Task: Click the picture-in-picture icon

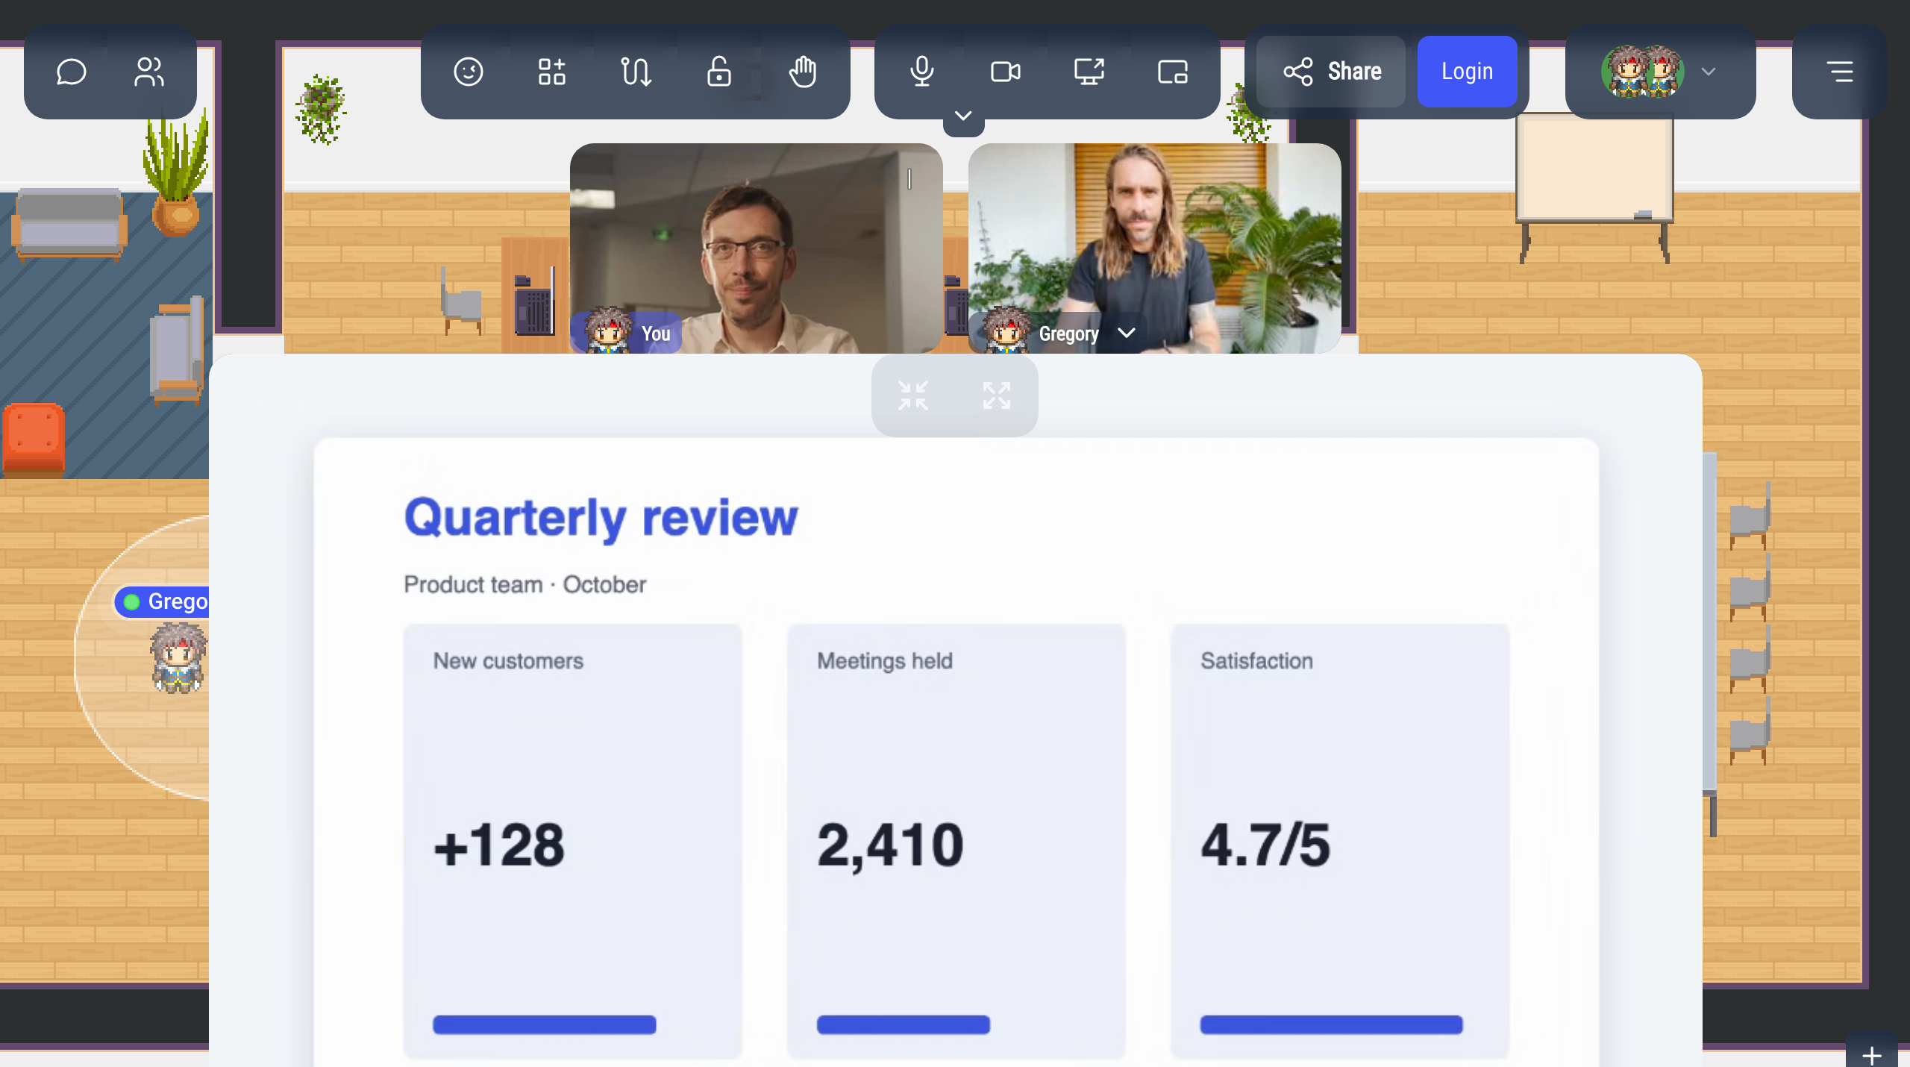Action: point(1173,72)
